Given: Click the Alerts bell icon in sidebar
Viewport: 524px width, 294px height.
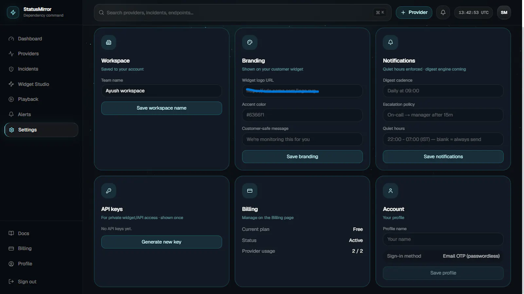Looking at the screenshot, I should 11,114.
